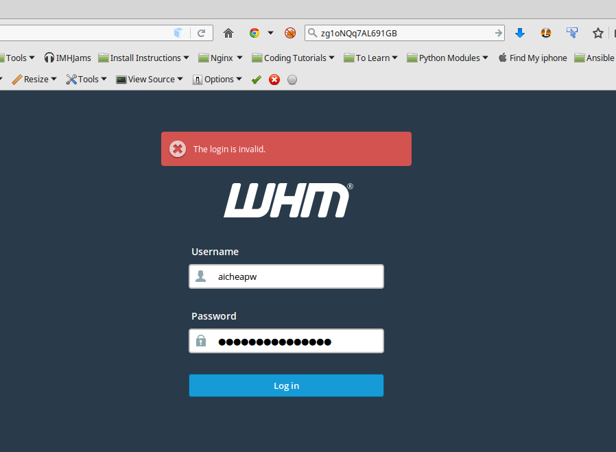Open the Find My iphone bookmark
The height and width of the screenshot is (452, 616).
pos(533,58)
